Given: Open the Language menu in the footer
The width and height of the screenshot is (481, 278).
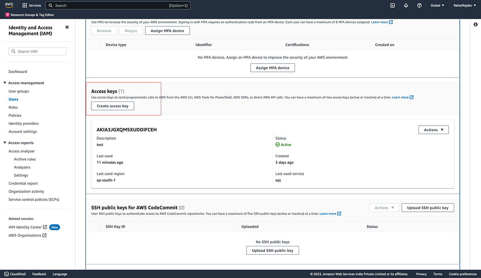Looking at the screenshot, I should pyautogui.click(x=60, y=274).
